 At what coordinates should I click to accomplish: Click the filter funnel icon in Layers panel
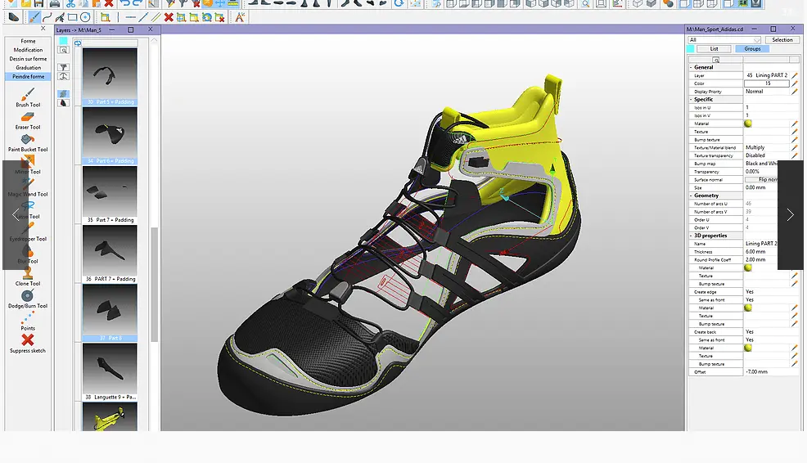tap(64, 68)
